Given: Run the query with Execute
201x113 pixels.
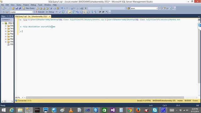Looking at the screenshot, I should tap(40, 12).
